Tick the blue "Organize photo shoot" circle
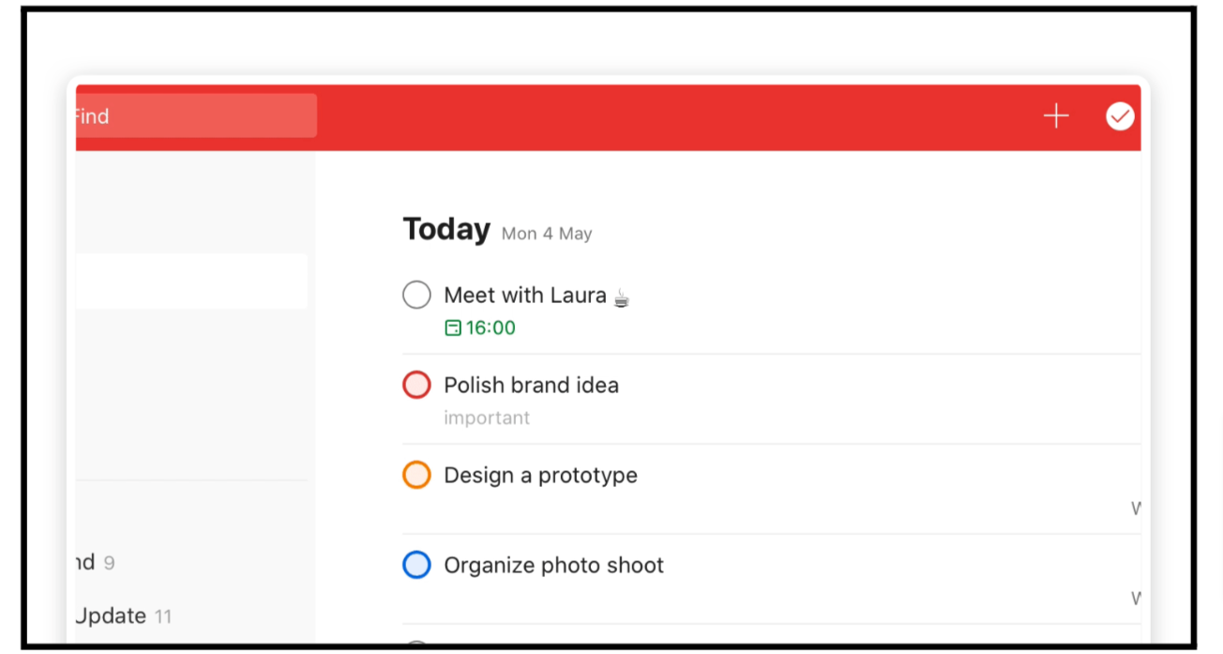 [416, 565]
